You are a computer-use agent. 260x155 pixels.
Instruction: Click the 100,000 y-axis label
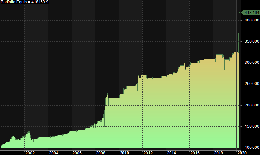coord(251,148)
